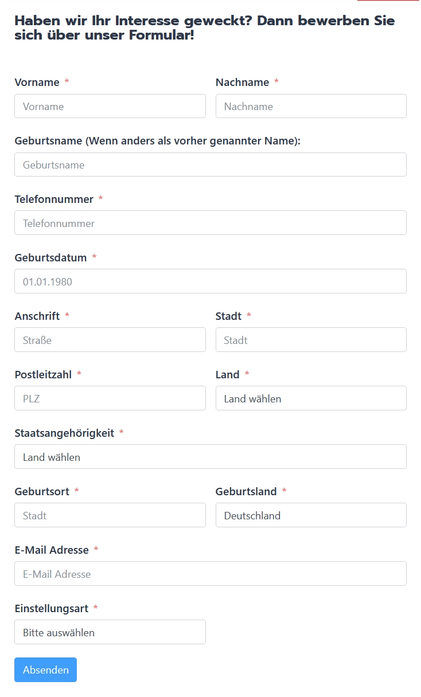The width and height of the screenshot is (421, 697).
Task: Click the Vorname field label
Action: click(x=37, y=82)
